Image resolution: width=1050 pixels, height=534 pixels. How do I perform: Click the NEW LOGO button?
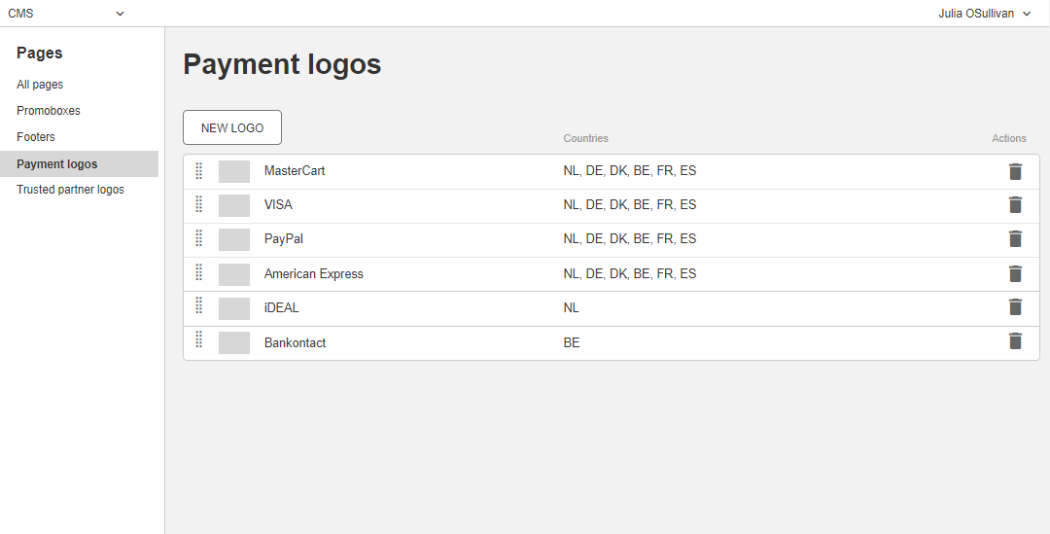(232, 127)
